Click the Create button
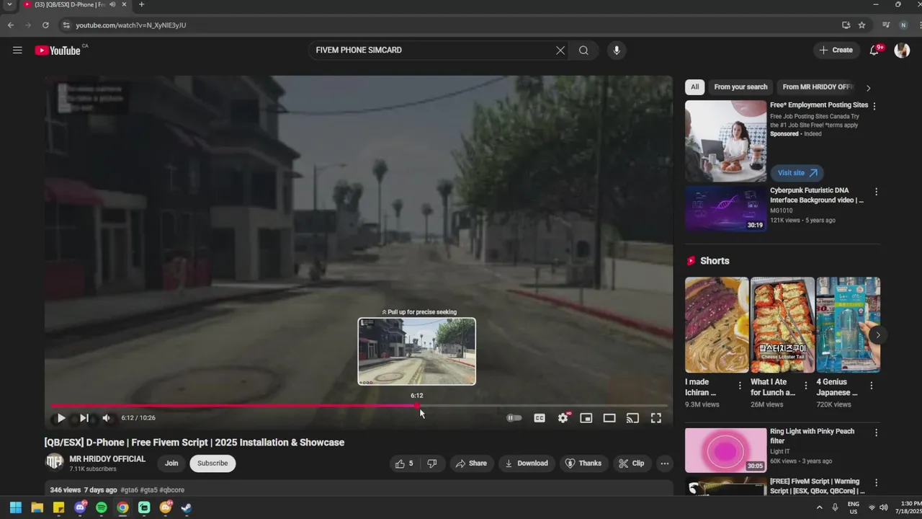 coord(836,50)
